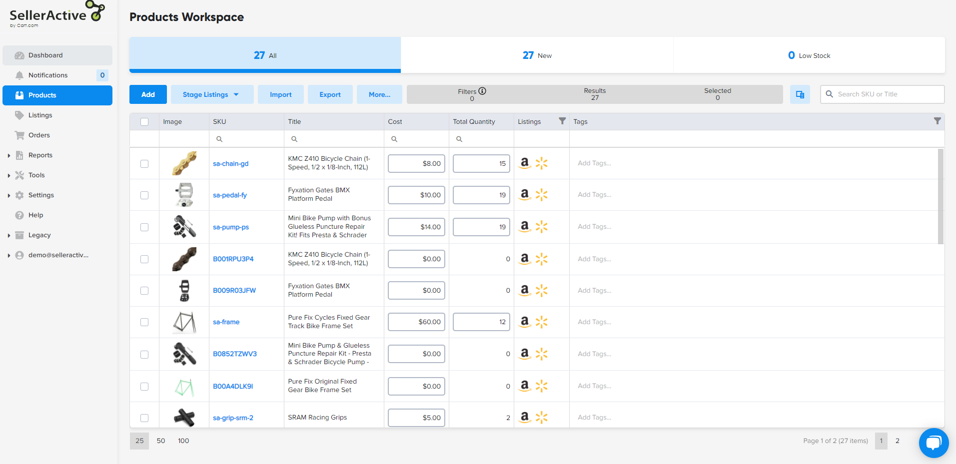Image resolution: width=956 pixels, height=464 pixels.
Task: Switch to the New products tab
Action: (x=537, y=55)
